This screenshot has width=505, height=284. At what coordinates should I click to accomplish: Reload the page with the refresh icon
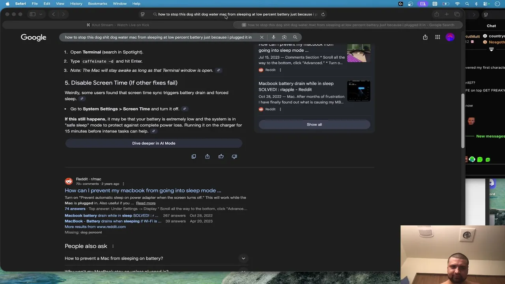click(323, 14)
